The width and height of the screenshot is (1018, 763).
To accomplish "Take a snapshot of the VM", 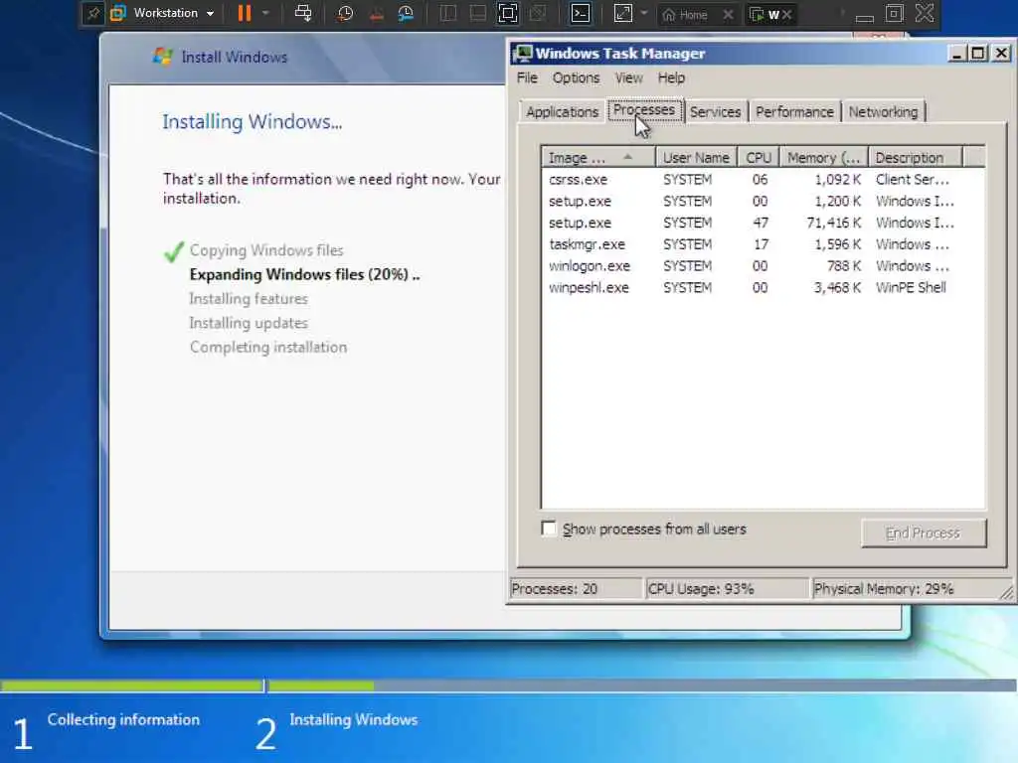I will [x=345, y=14].
